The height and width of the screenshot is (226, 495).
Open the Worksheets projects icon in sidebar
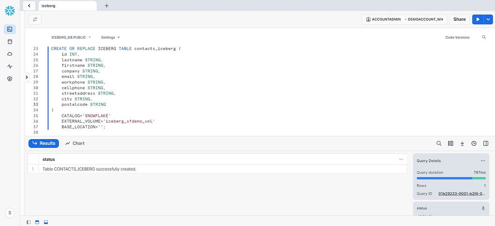click(10, 29)
